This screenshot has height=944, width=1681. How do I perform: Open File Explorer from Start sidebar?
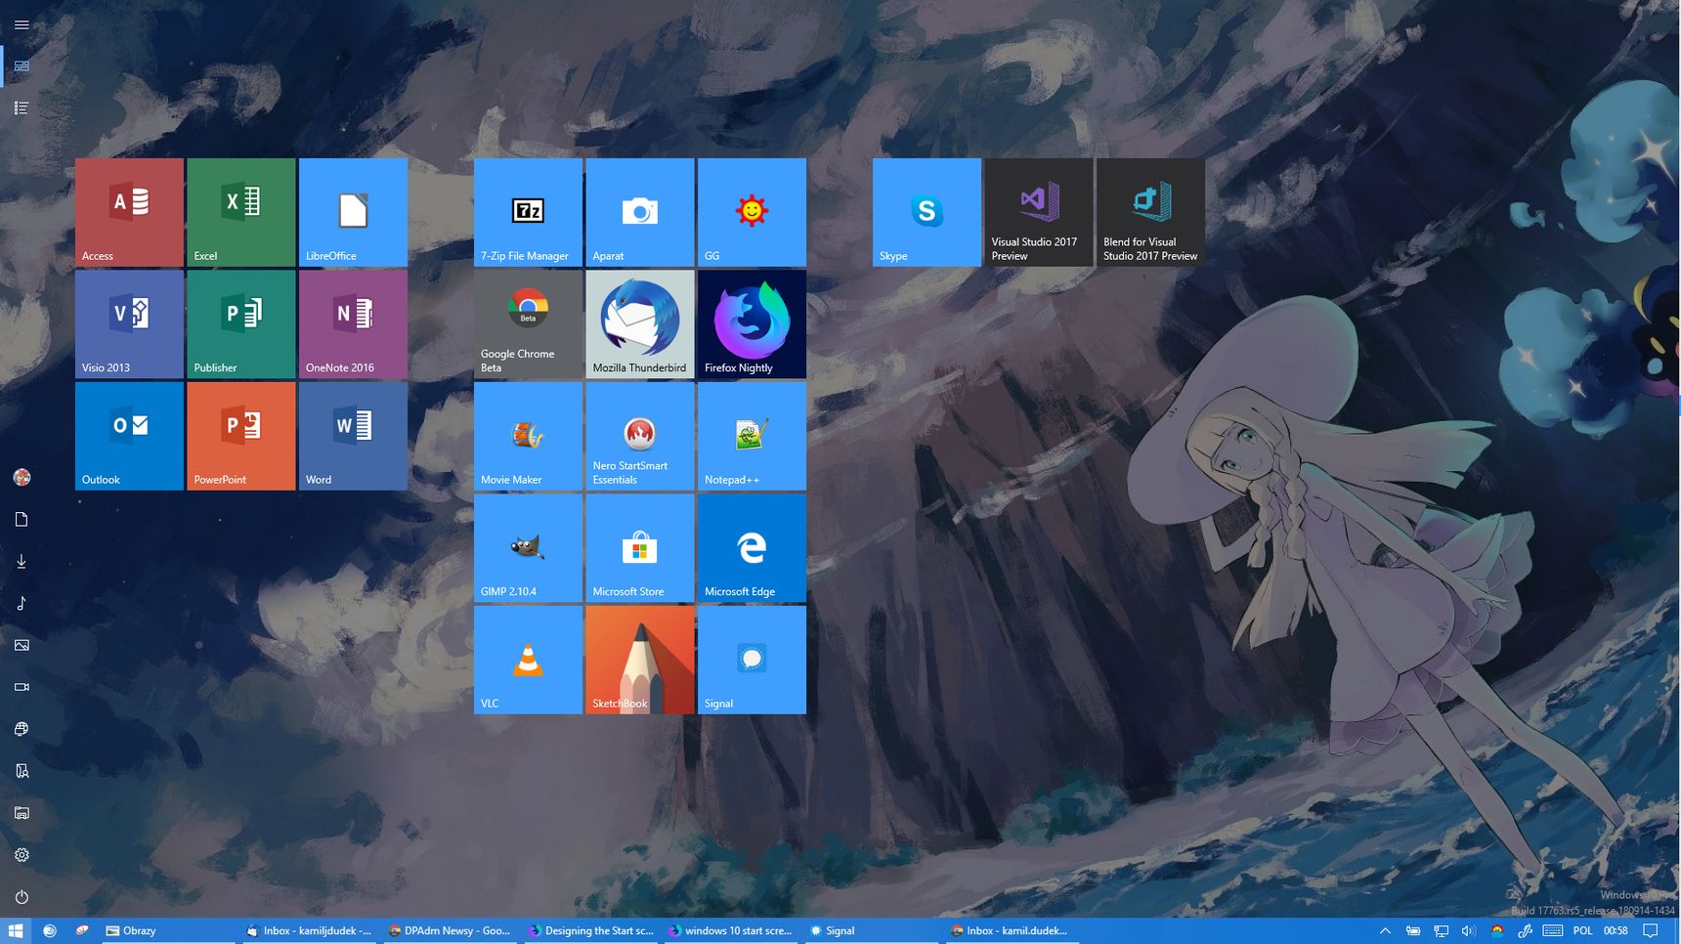point(22,813)
